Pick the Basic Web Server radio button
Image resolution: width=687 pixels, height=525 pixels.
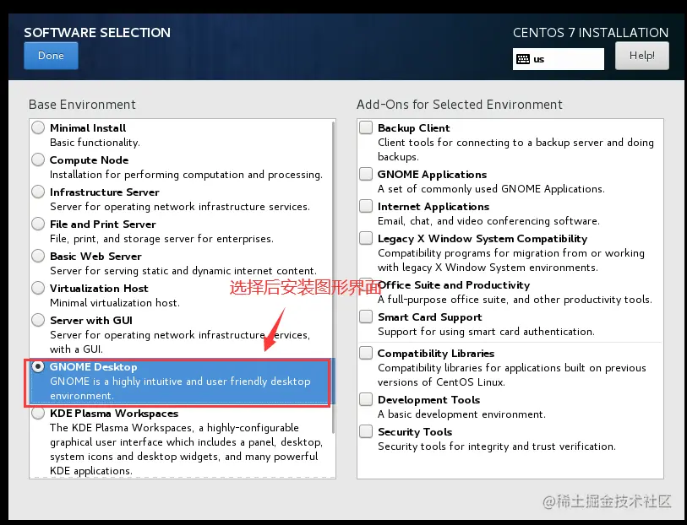pyautogui.click(x=38, y=256)
